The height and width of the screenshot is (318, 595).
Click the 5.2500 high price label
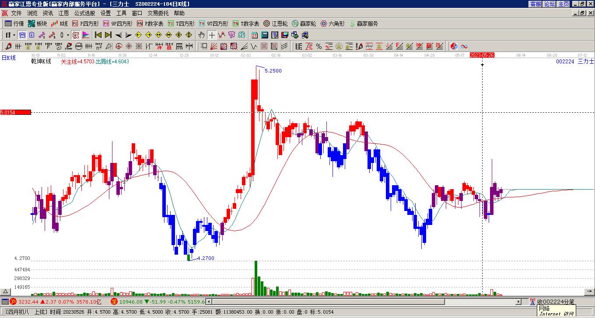click(x=273, y=71)
